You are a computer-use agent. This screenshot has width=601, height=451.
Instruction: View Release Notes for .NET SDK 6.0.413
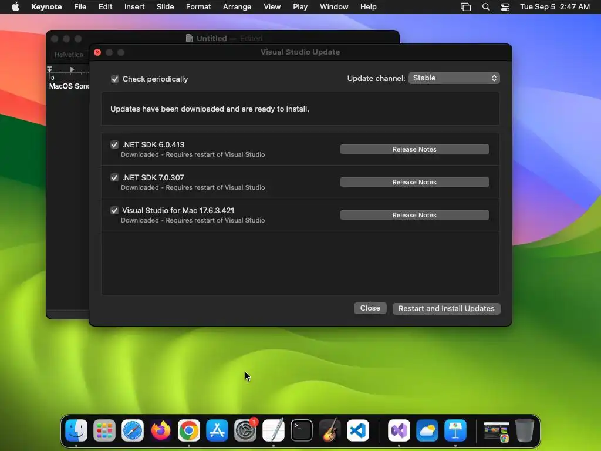(x=414, y=149)
